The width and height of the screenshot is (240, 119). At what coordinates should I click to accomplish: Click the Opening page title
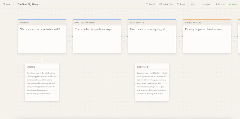(31, 67)
